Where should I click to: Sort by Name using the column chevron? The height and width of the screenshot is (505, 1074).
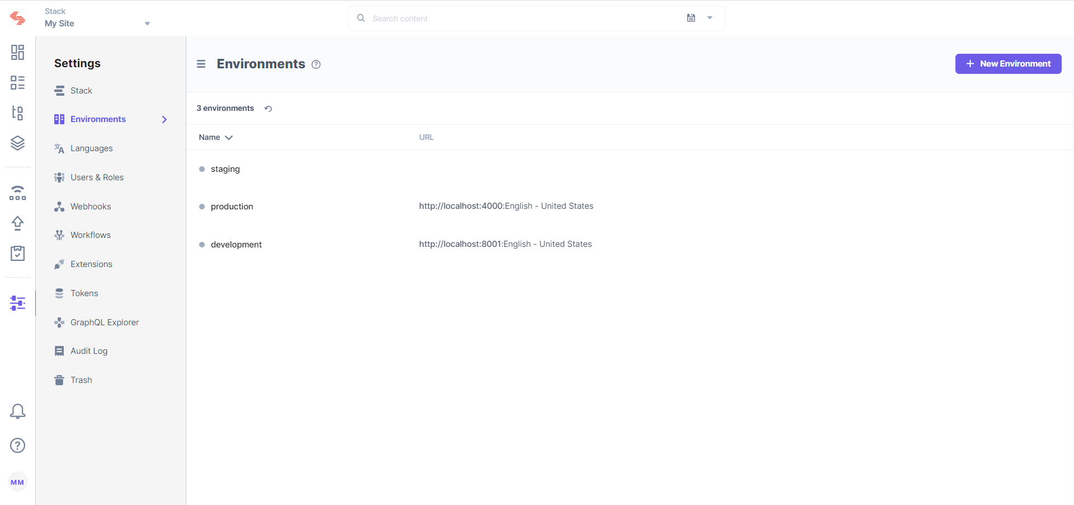(x=229, y=137)
